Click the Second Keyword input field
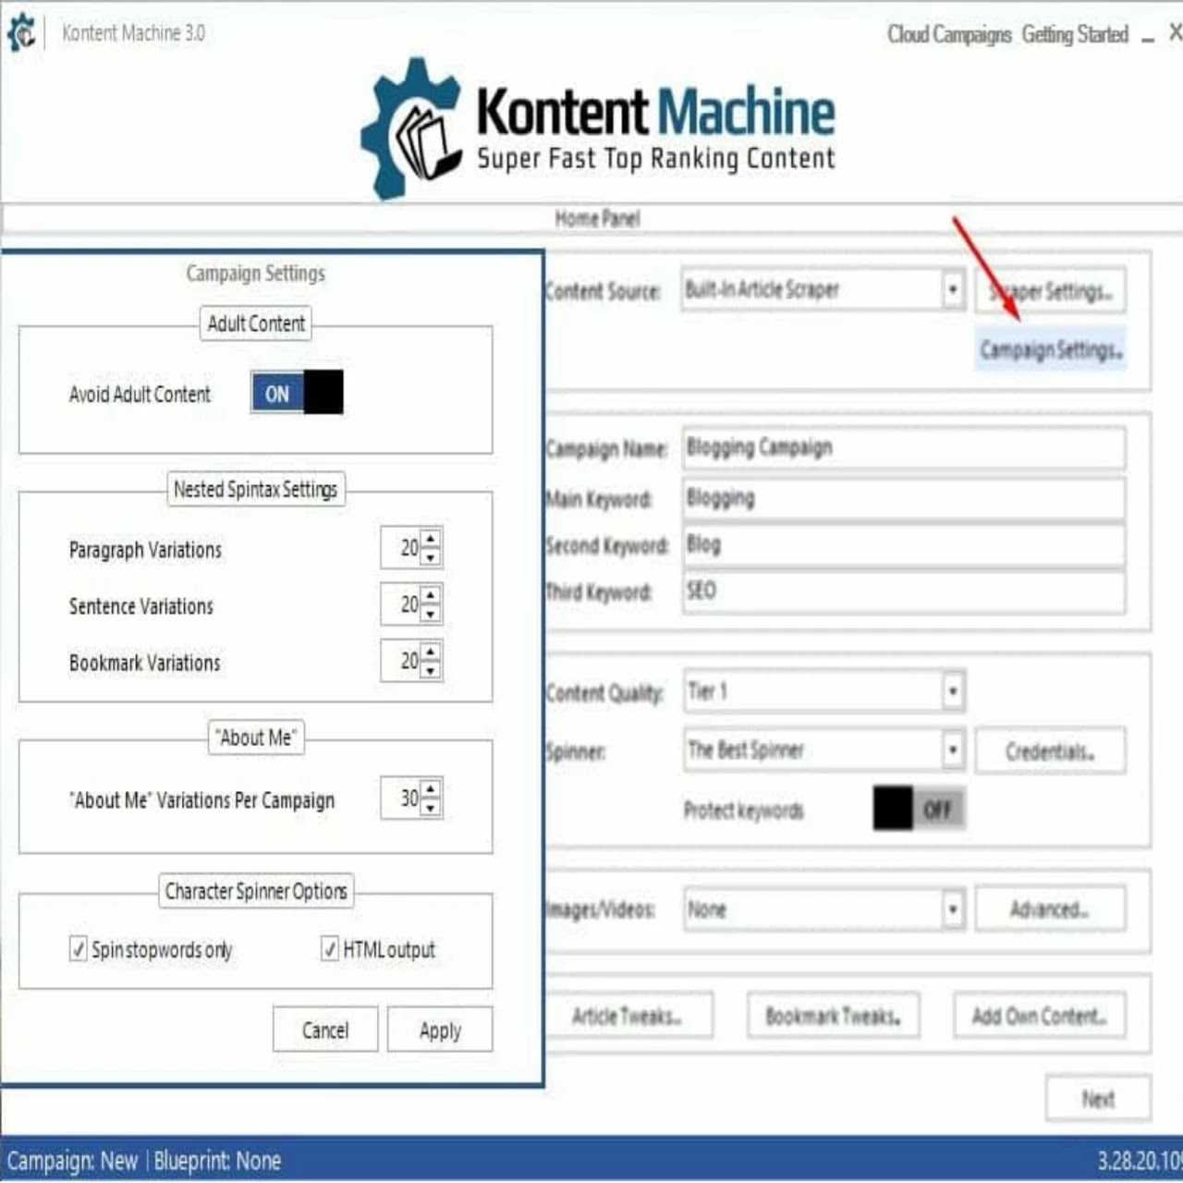The image size is (1183, 1183). pyautogui.click(x=904, y=544)
